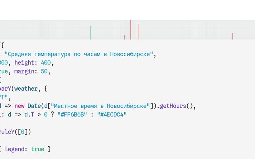
Task: Click the getHours method call
Action: 174,106
